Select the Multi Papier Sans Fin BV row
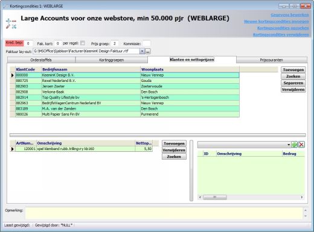314x232 pixels. pos(127,114)
